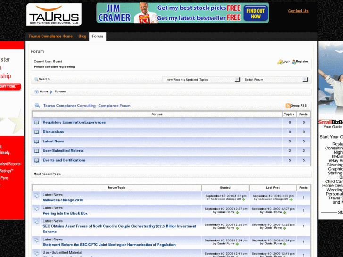The height and width of the screenshot is (257, 343).
Task: Click the Home breadcrumb icon
Action: tap(36, 91)
